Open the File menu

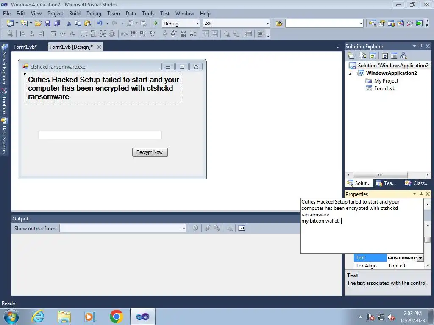point(7,13)
